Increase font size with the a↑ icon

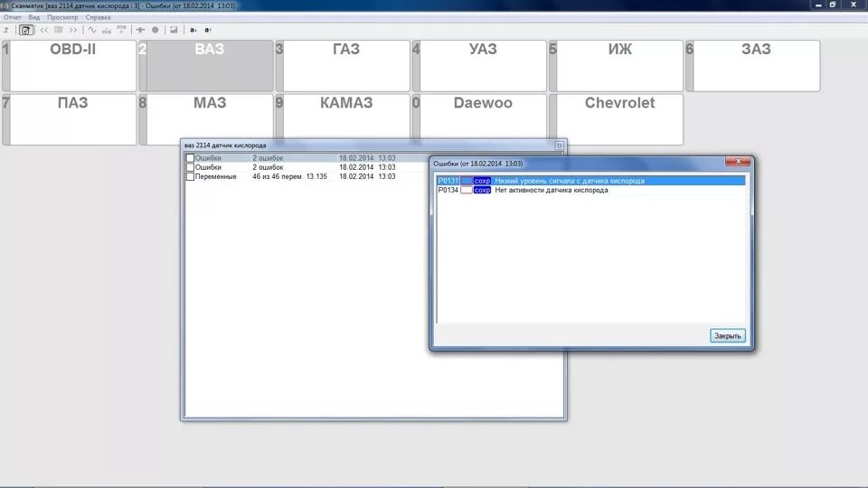(x=208, y=30)
